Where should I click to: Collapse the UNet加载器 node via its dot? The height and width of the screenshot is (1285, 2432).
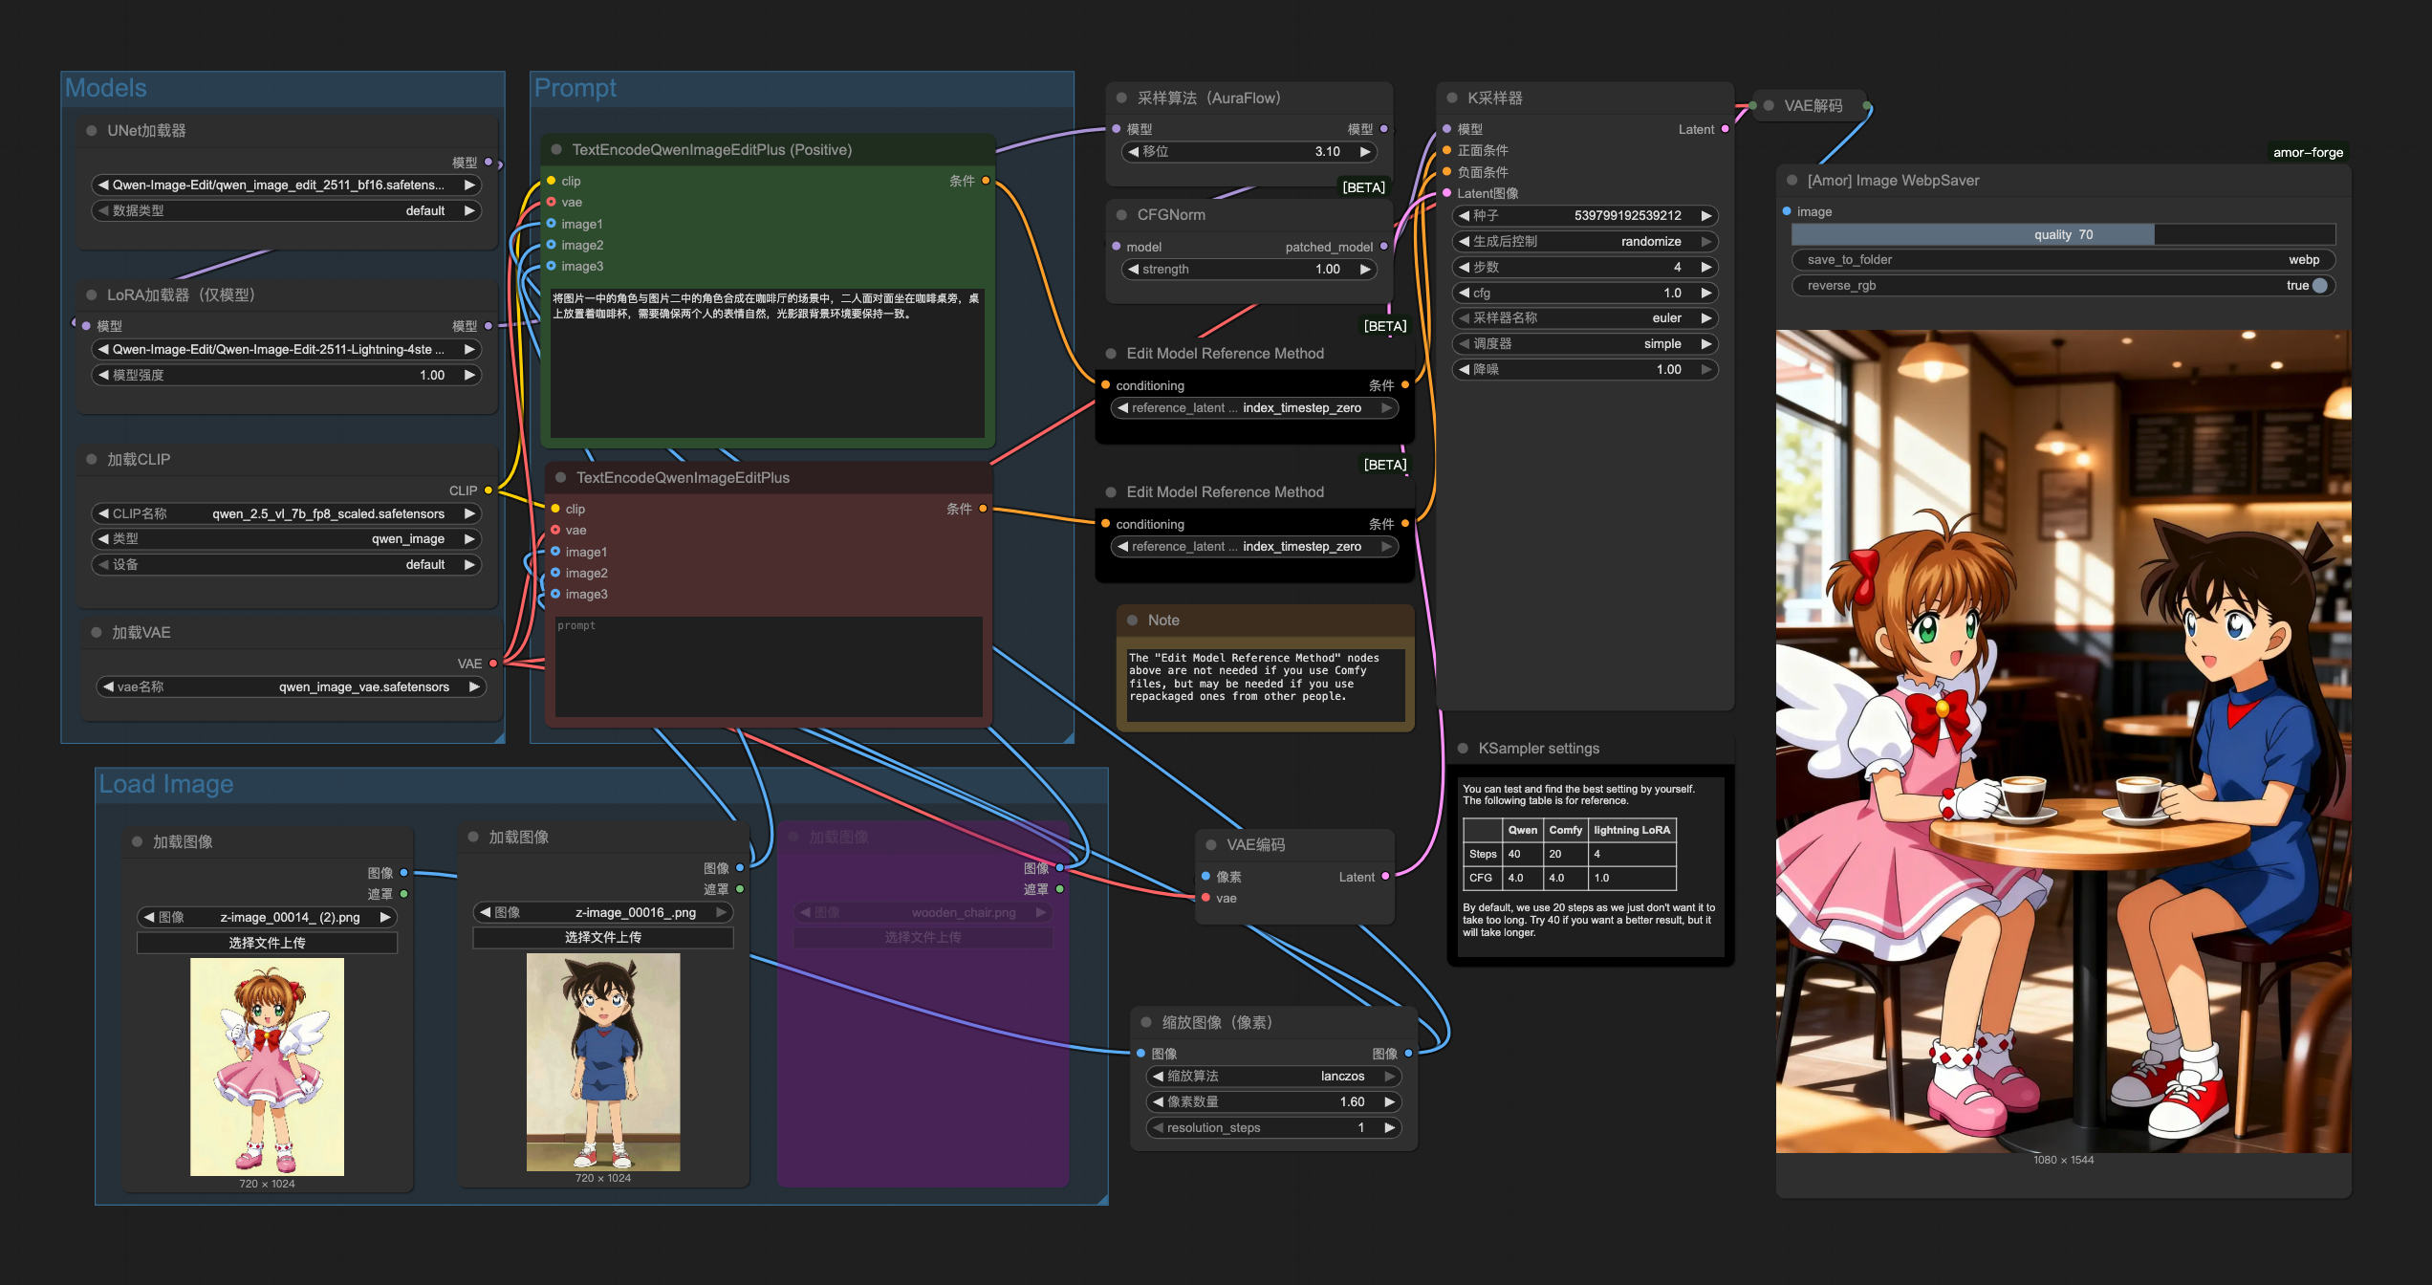pos(92,131)
